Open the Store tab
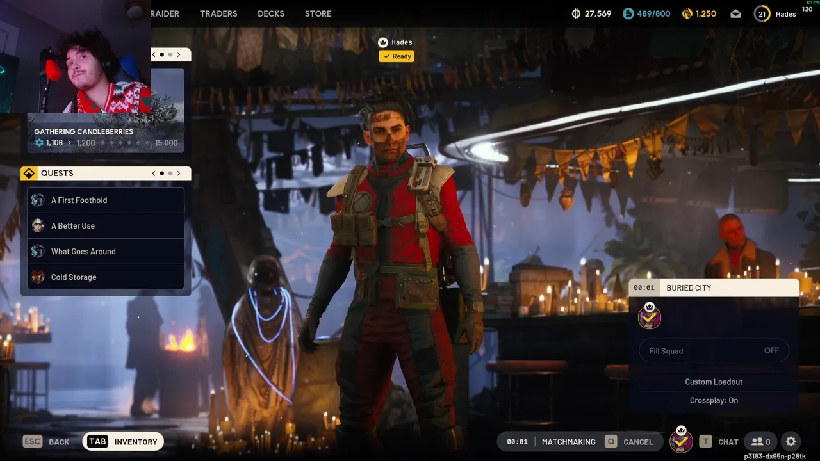 point(318,13)
